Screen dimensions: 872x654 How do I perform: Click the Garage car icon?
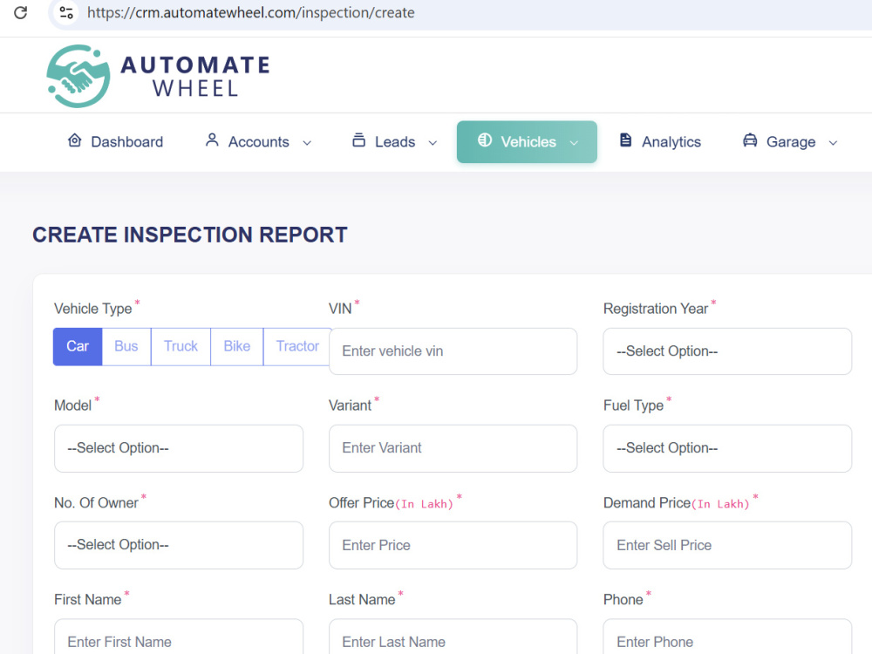pyautogui.click(x=750, y=140)
